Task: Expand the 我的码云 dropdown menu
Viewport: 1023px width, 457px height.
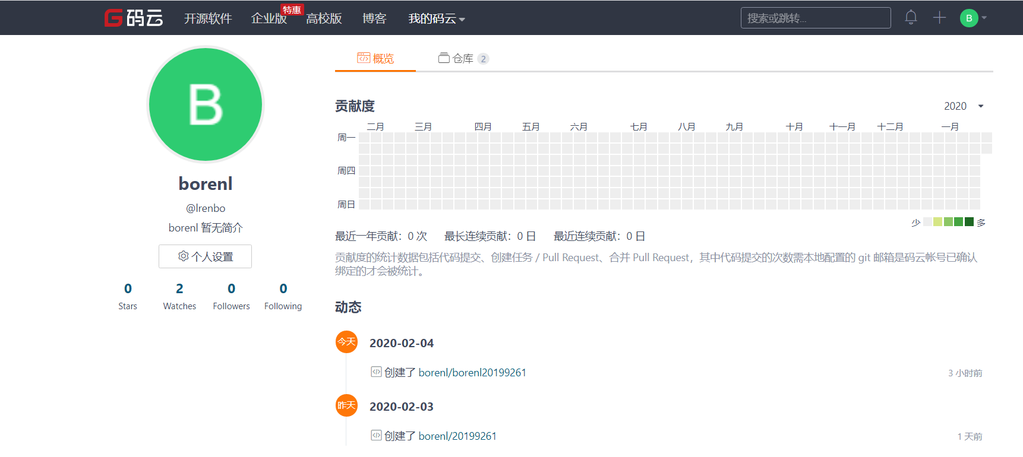Action: click(437, 19)
